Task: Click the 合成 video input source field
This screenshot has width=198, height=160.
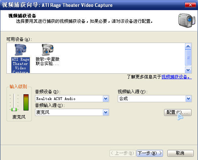Action: (155, 99)
